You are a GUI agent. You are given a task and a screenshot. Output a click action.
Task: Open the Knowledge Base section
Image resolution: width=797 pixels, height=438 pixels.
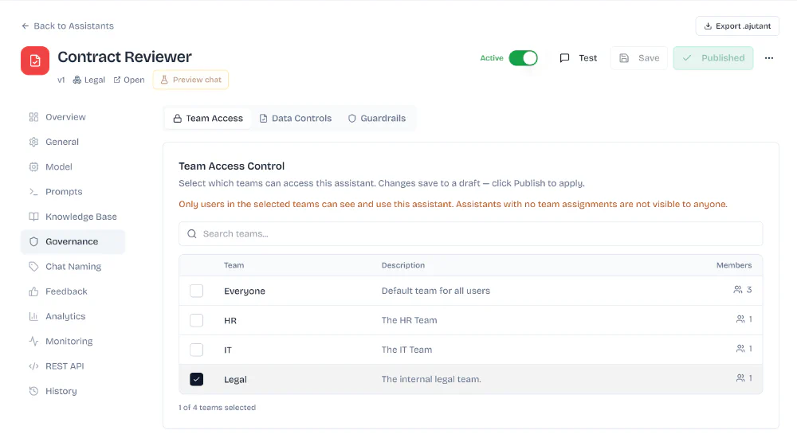click(x=73, y=217)
